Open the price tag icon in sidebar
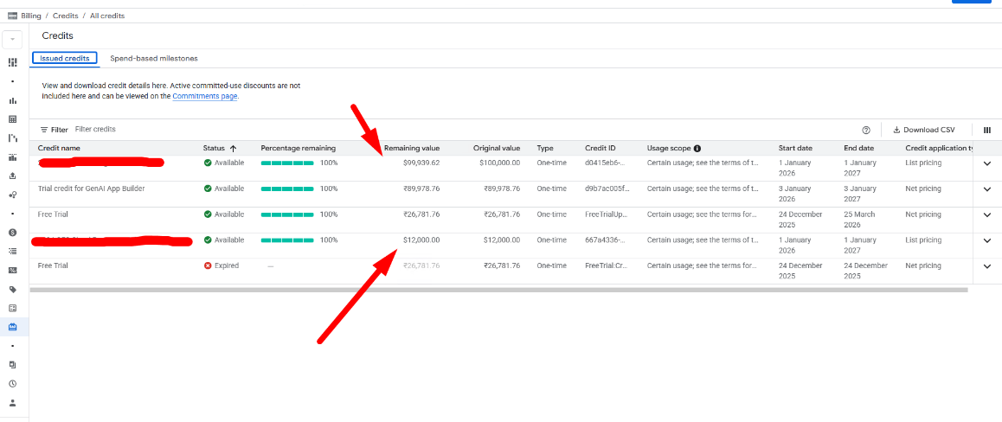This screenshot has height=422, width=1002. tap(13, 289)
